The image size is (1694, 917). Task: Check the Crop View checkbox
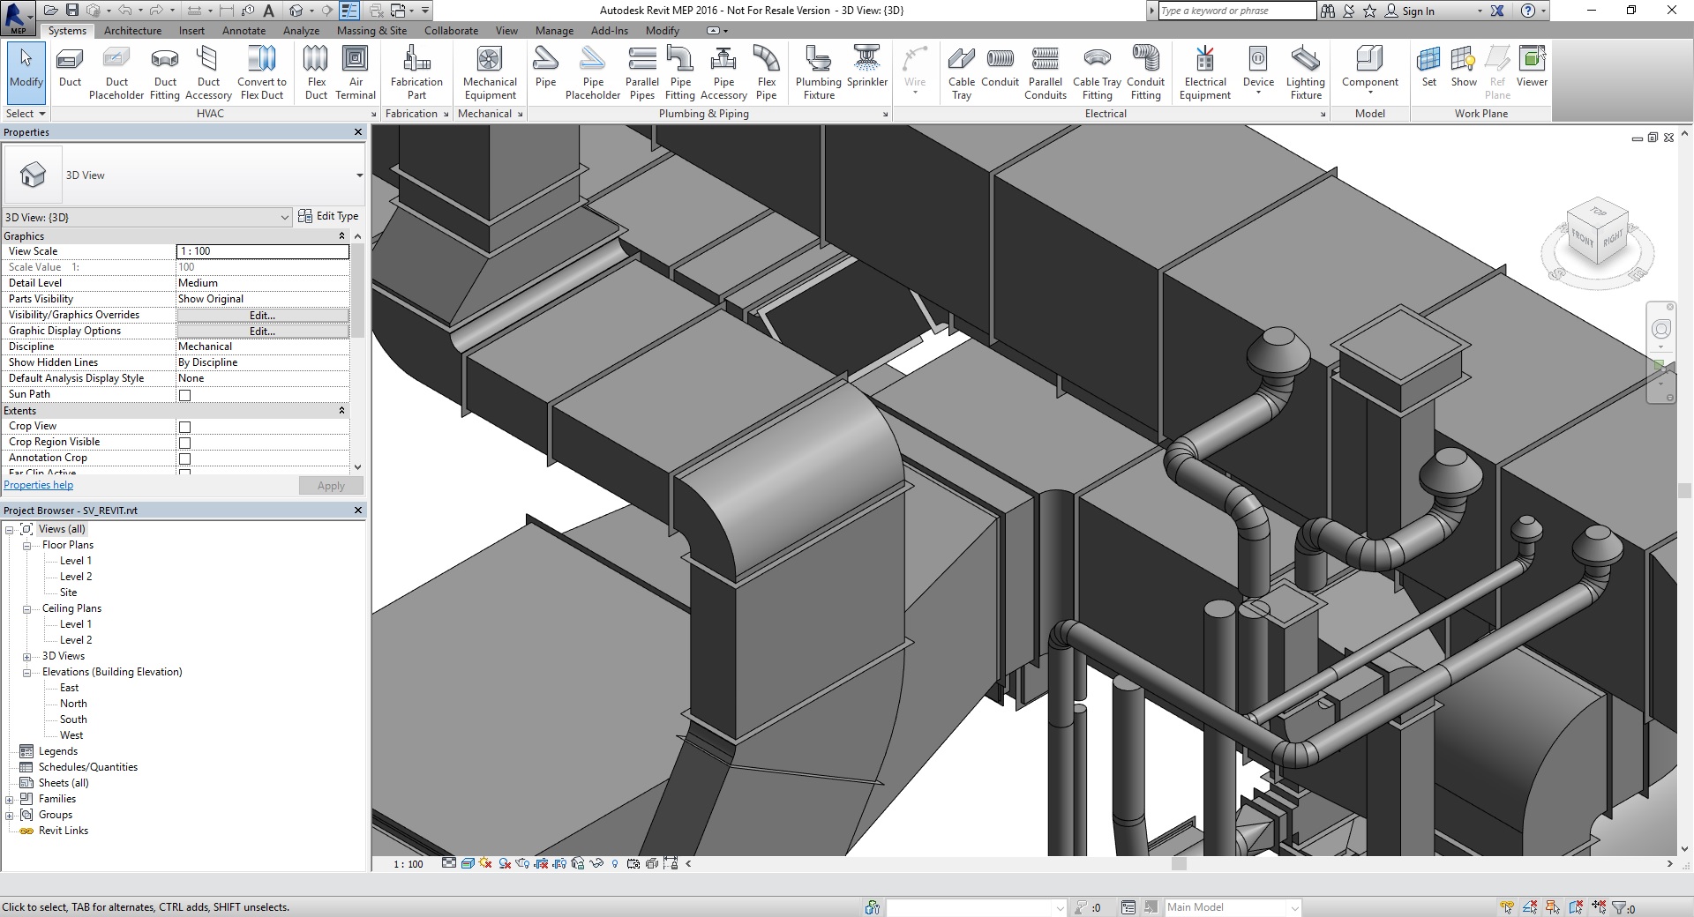pos(185,427)
